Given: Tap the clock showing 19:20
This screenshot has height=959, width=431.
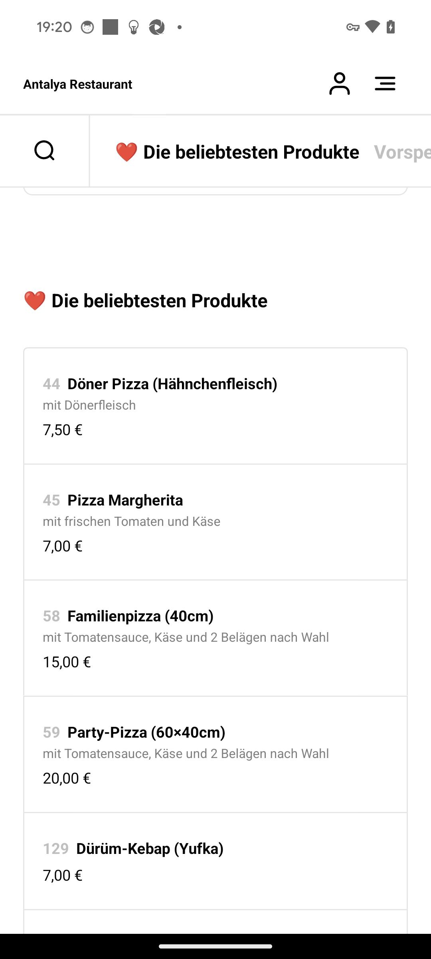Looking at the screenshot, I should click(x=54, y=27).
